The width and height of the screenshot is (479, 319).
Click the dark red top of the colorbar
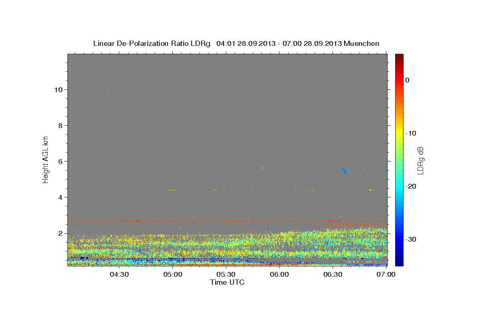coord(399,58)
